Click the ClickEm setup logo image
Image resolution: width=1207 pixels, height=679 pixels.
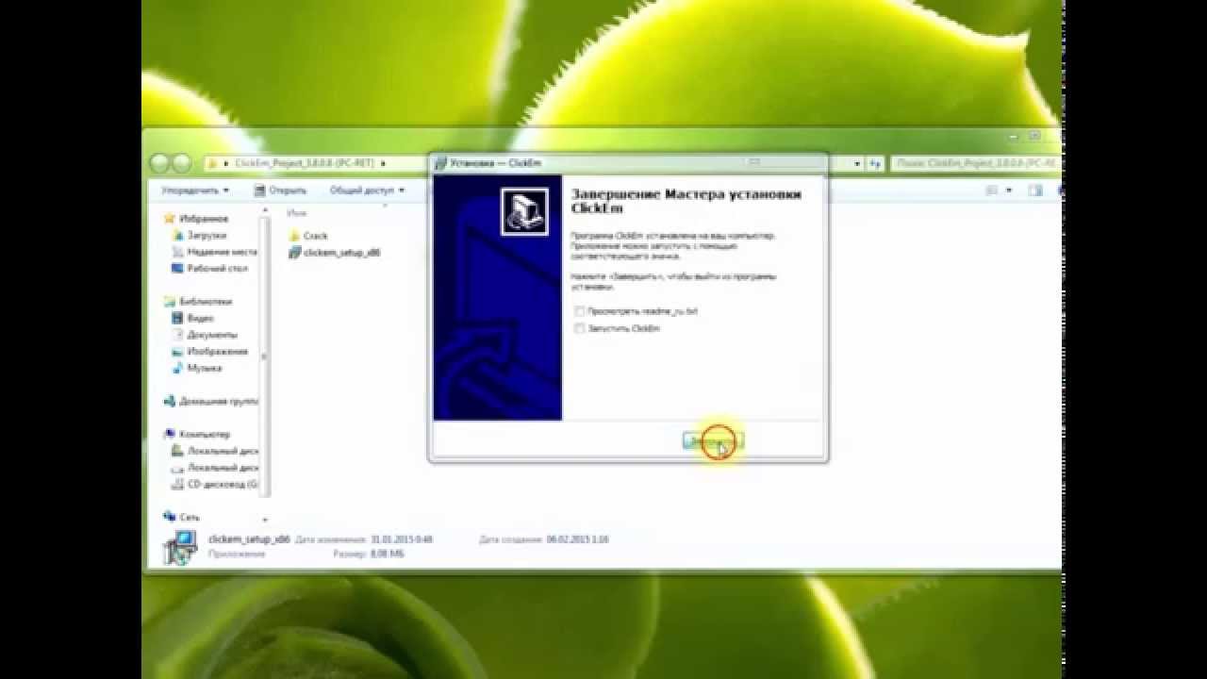click(524, 212)
